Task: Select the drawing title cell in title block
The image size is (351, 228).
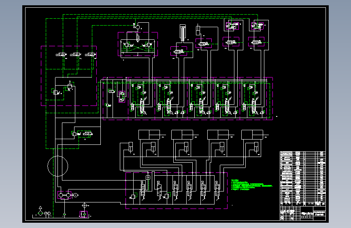Action: (319, 213)
